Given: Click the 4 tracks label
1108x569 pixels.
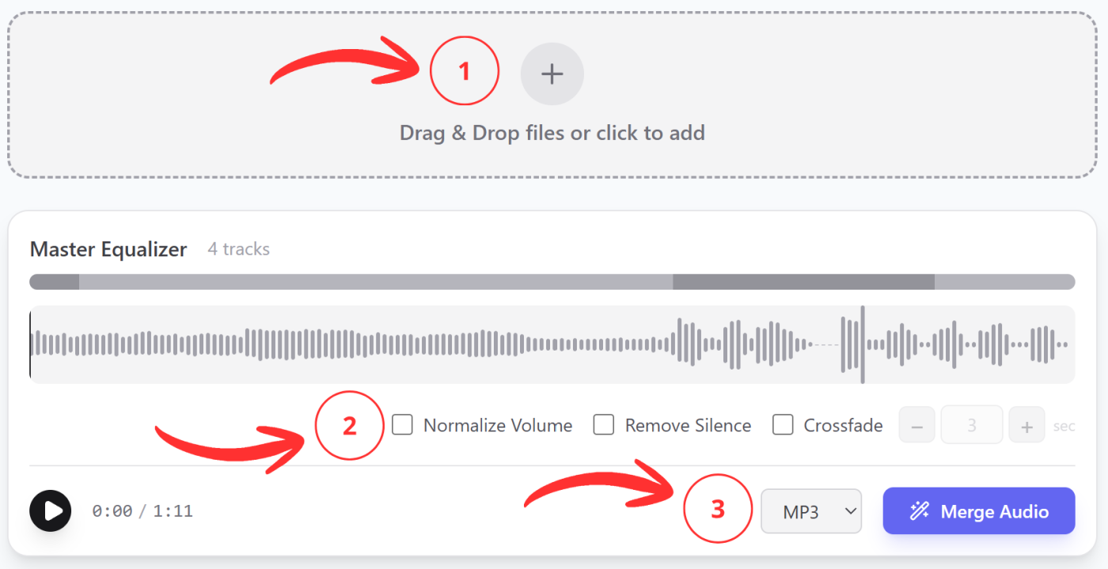Looking at the screenshot, I should 238,248.
